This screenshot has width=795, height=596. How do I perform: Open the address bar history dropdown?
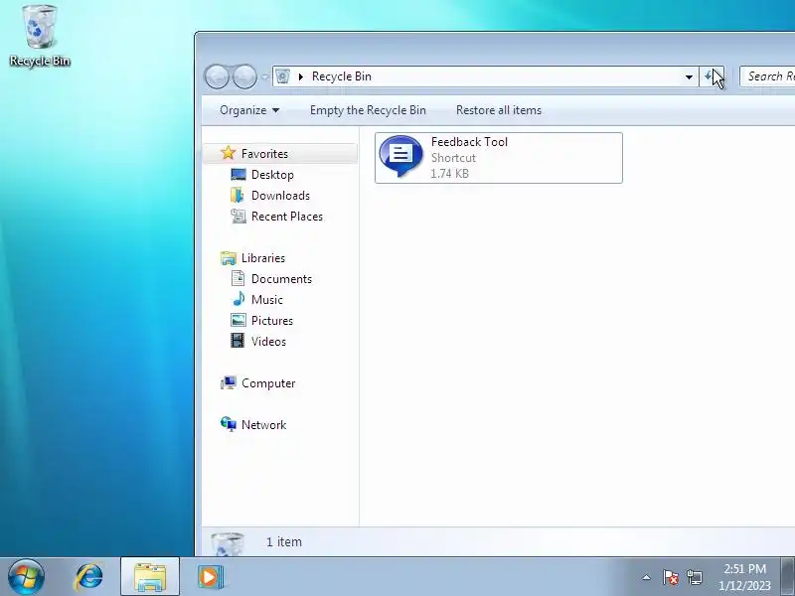click(x=689, y=77)
